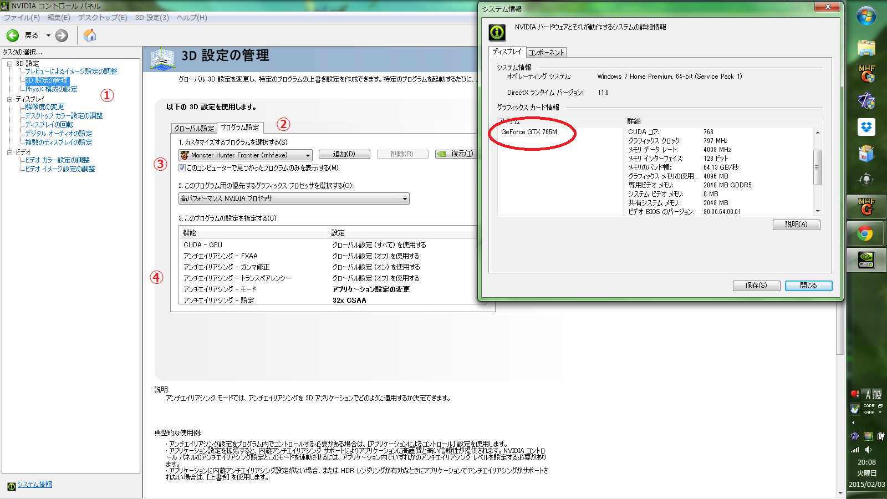Click the IME tools checkmark icon

(x=855, y=409)
